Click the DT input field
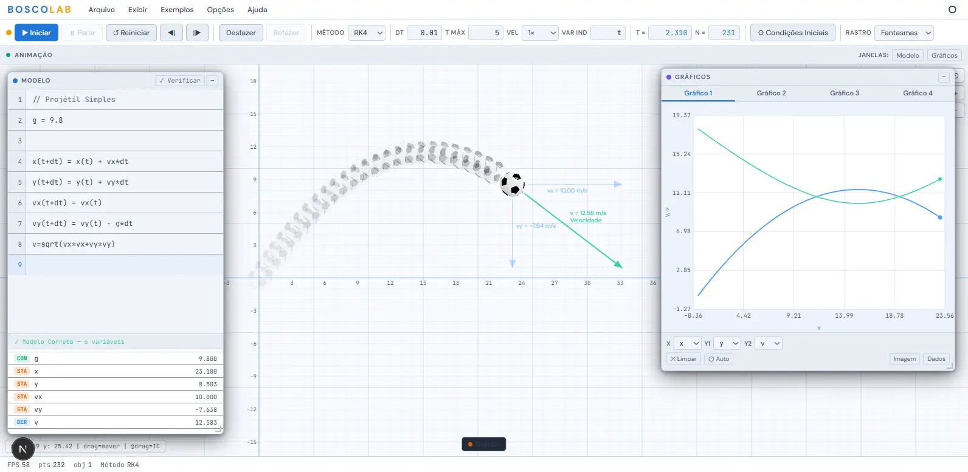Viewport: 968px width, 472px height. click(424, 33)
